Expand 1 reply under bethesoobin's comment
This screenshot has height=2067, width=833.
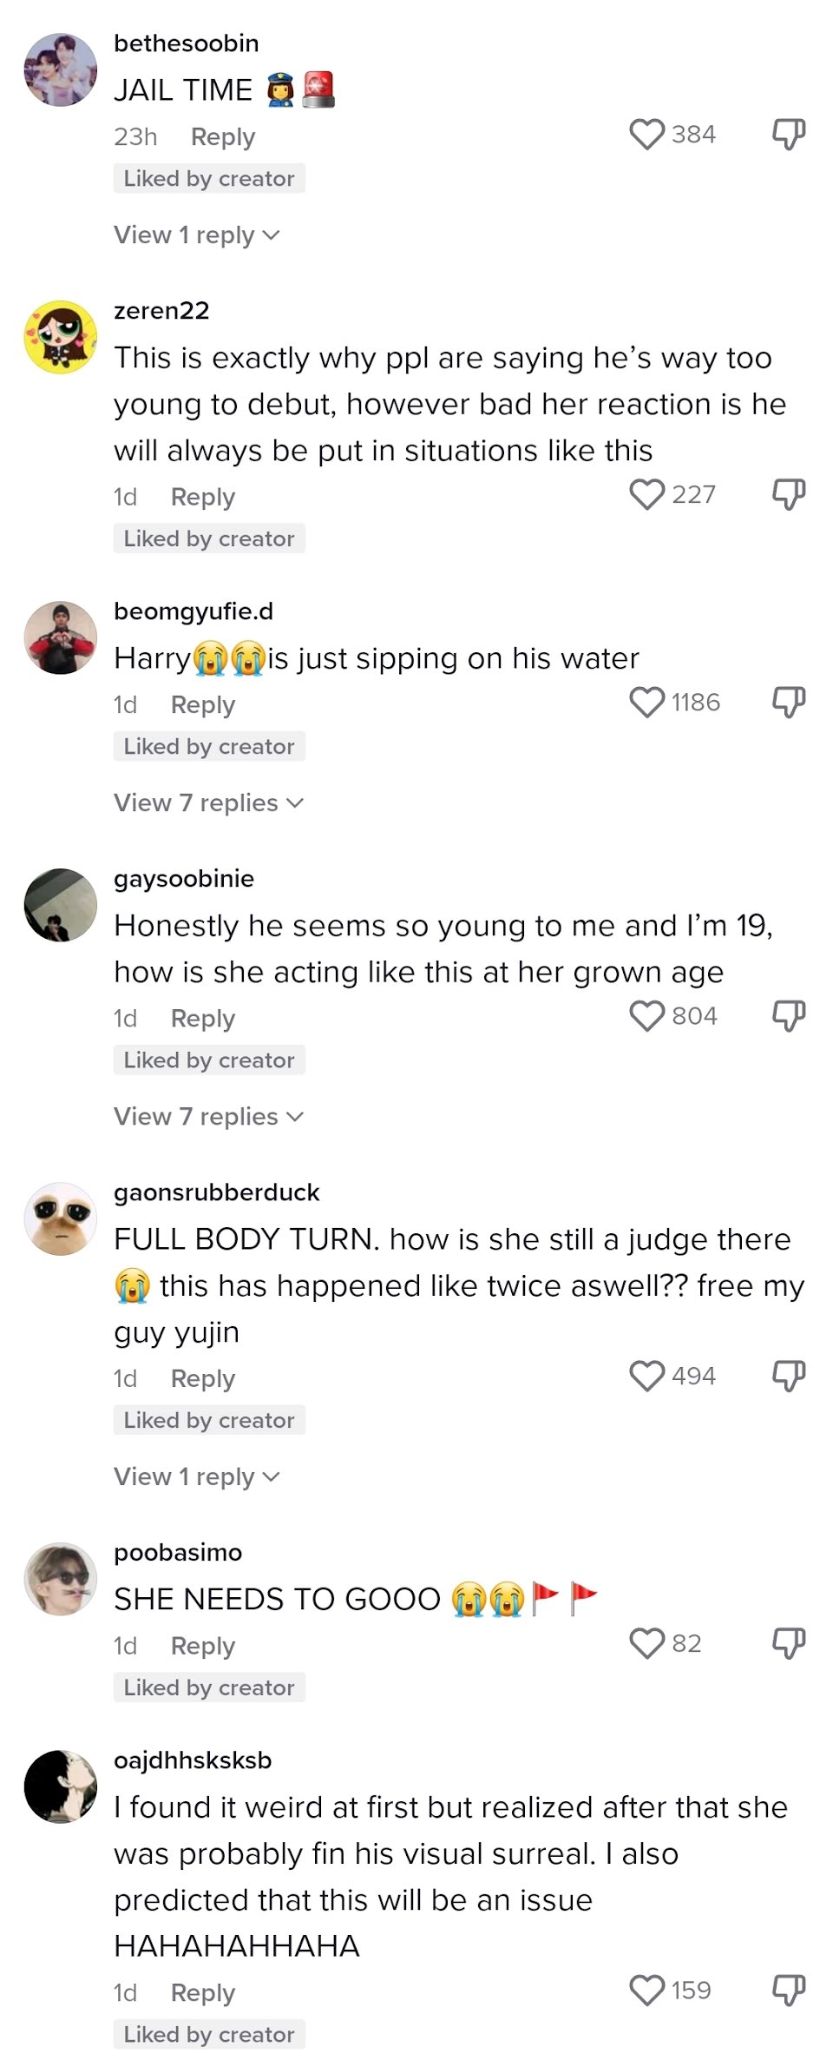[196, 235]
